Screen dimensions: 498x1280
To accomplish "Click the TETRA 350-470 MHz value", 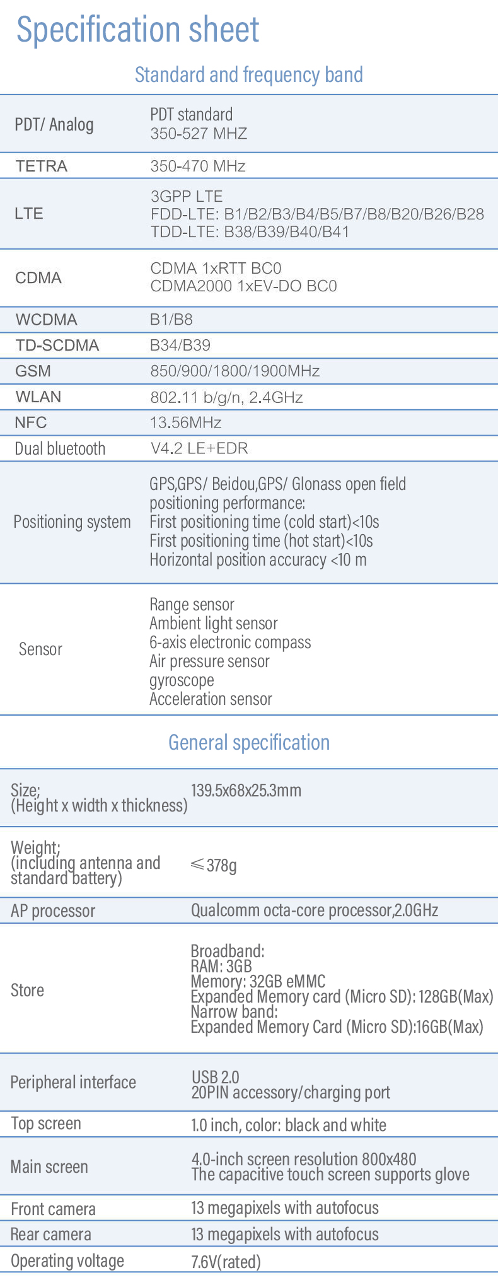I will click(197, 166).
